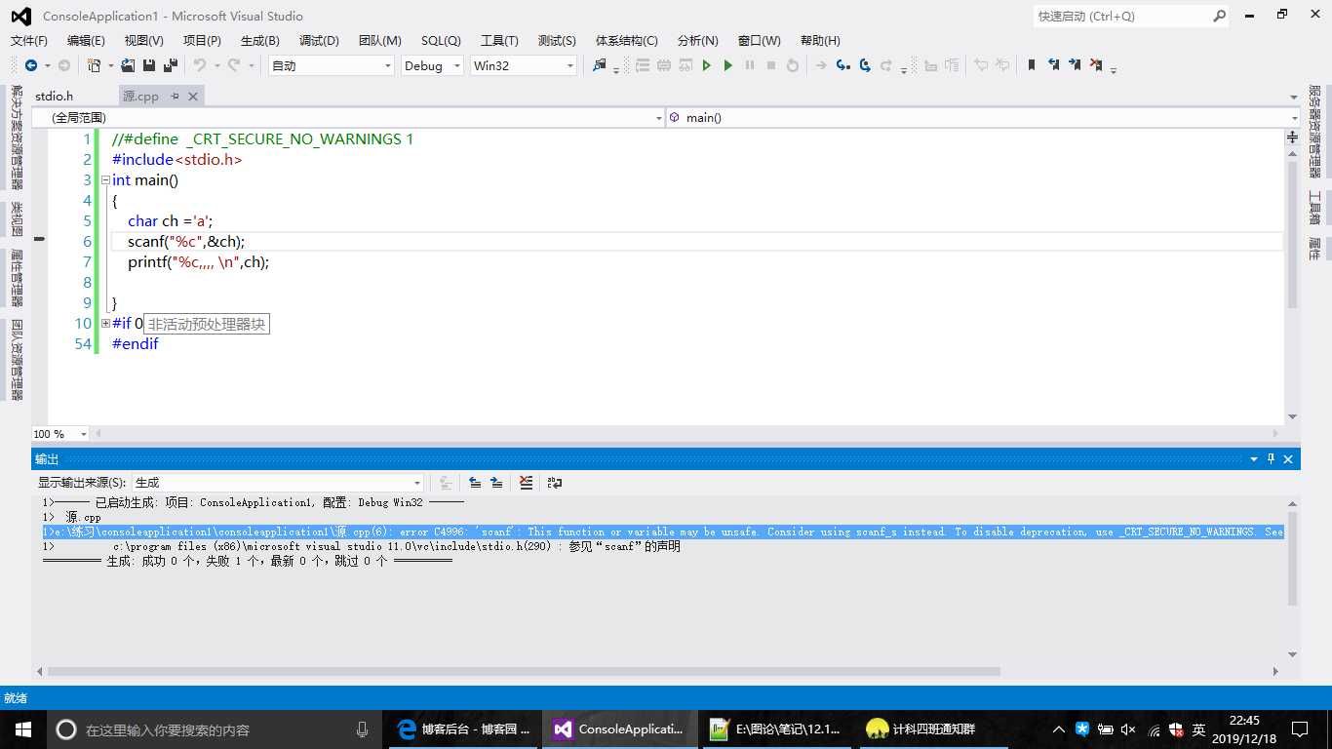Open the 工具箱 right-side tab
Image resolution: width=1332 pixels, height=749 pixels.
pos(1315,208)
